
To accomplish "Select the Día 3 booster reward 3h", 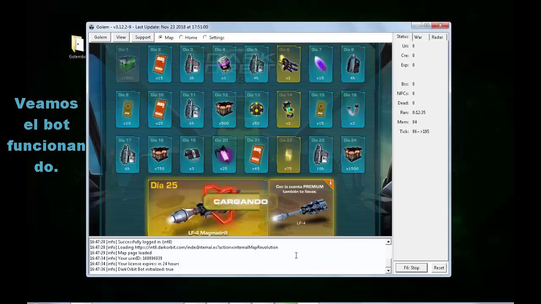I will click(x=191, y=64).
